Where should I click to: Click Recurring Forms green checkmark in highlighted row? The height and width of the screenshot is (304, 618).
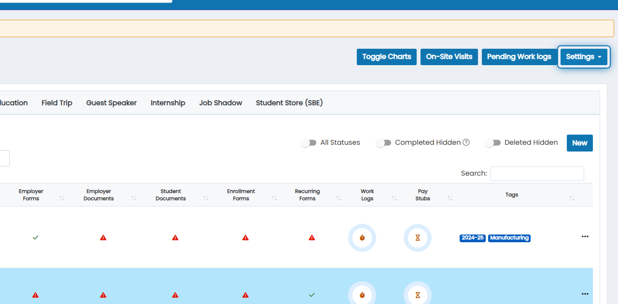point(312,295)
